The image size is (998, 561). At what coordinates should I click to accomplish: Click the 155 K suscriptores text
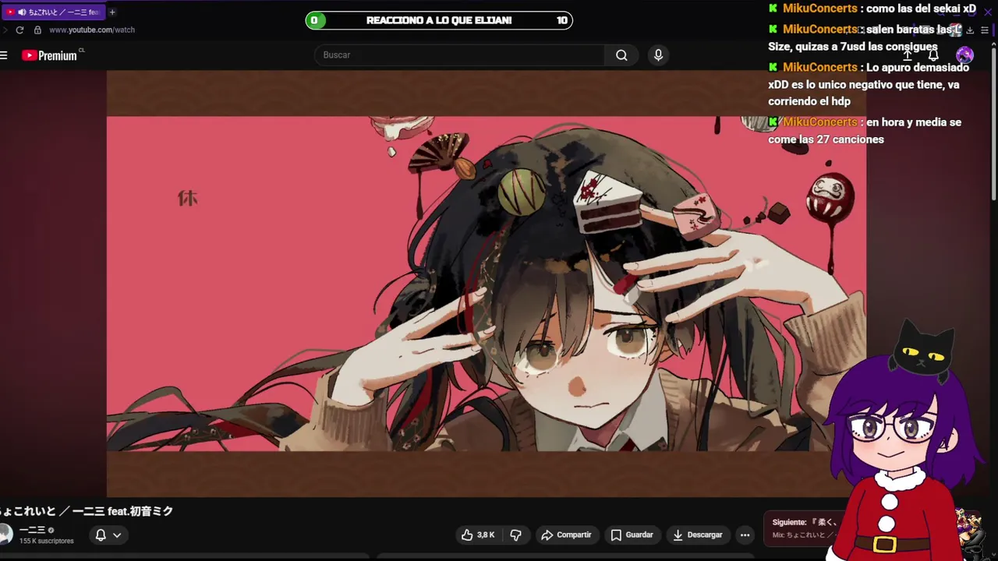coord(47,541)
